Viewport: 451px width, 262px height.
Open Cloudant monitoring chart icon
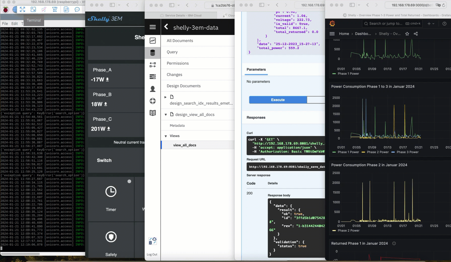click(153, 40)
